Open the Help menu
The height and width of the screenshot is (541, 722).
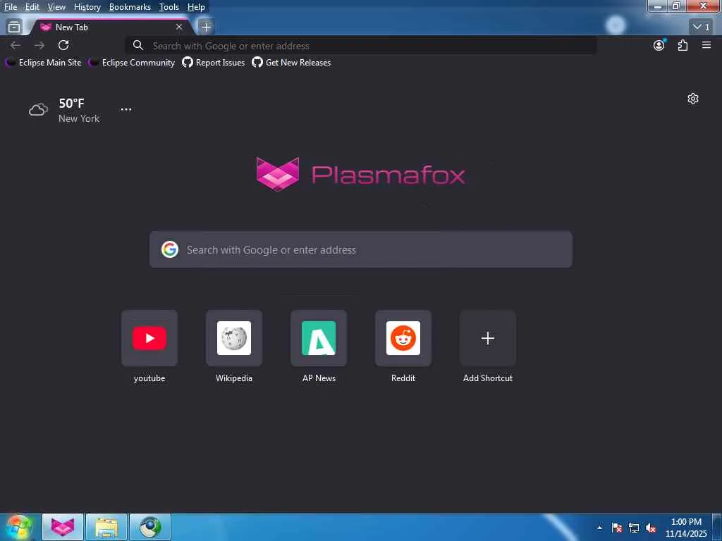click(196, 7)
